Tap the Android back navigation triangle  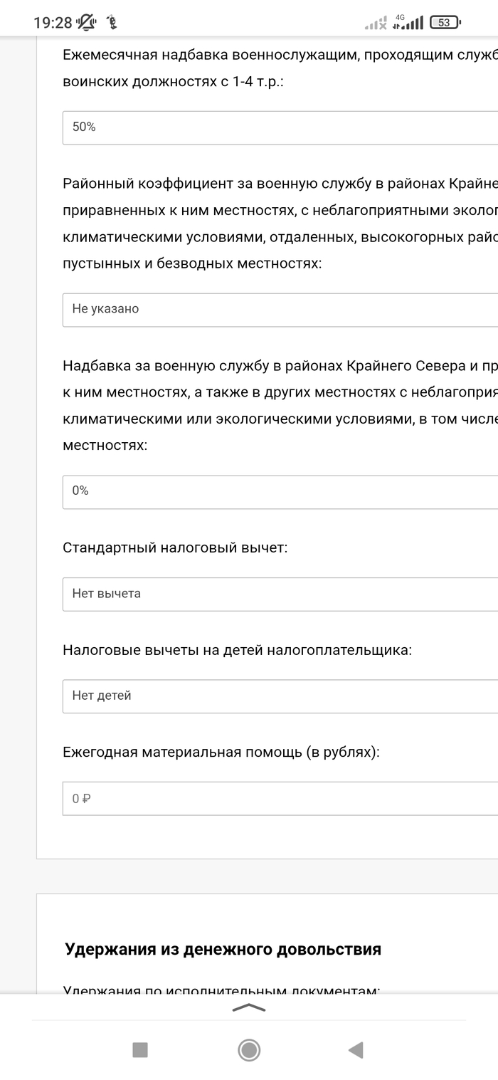[356, 1049]
